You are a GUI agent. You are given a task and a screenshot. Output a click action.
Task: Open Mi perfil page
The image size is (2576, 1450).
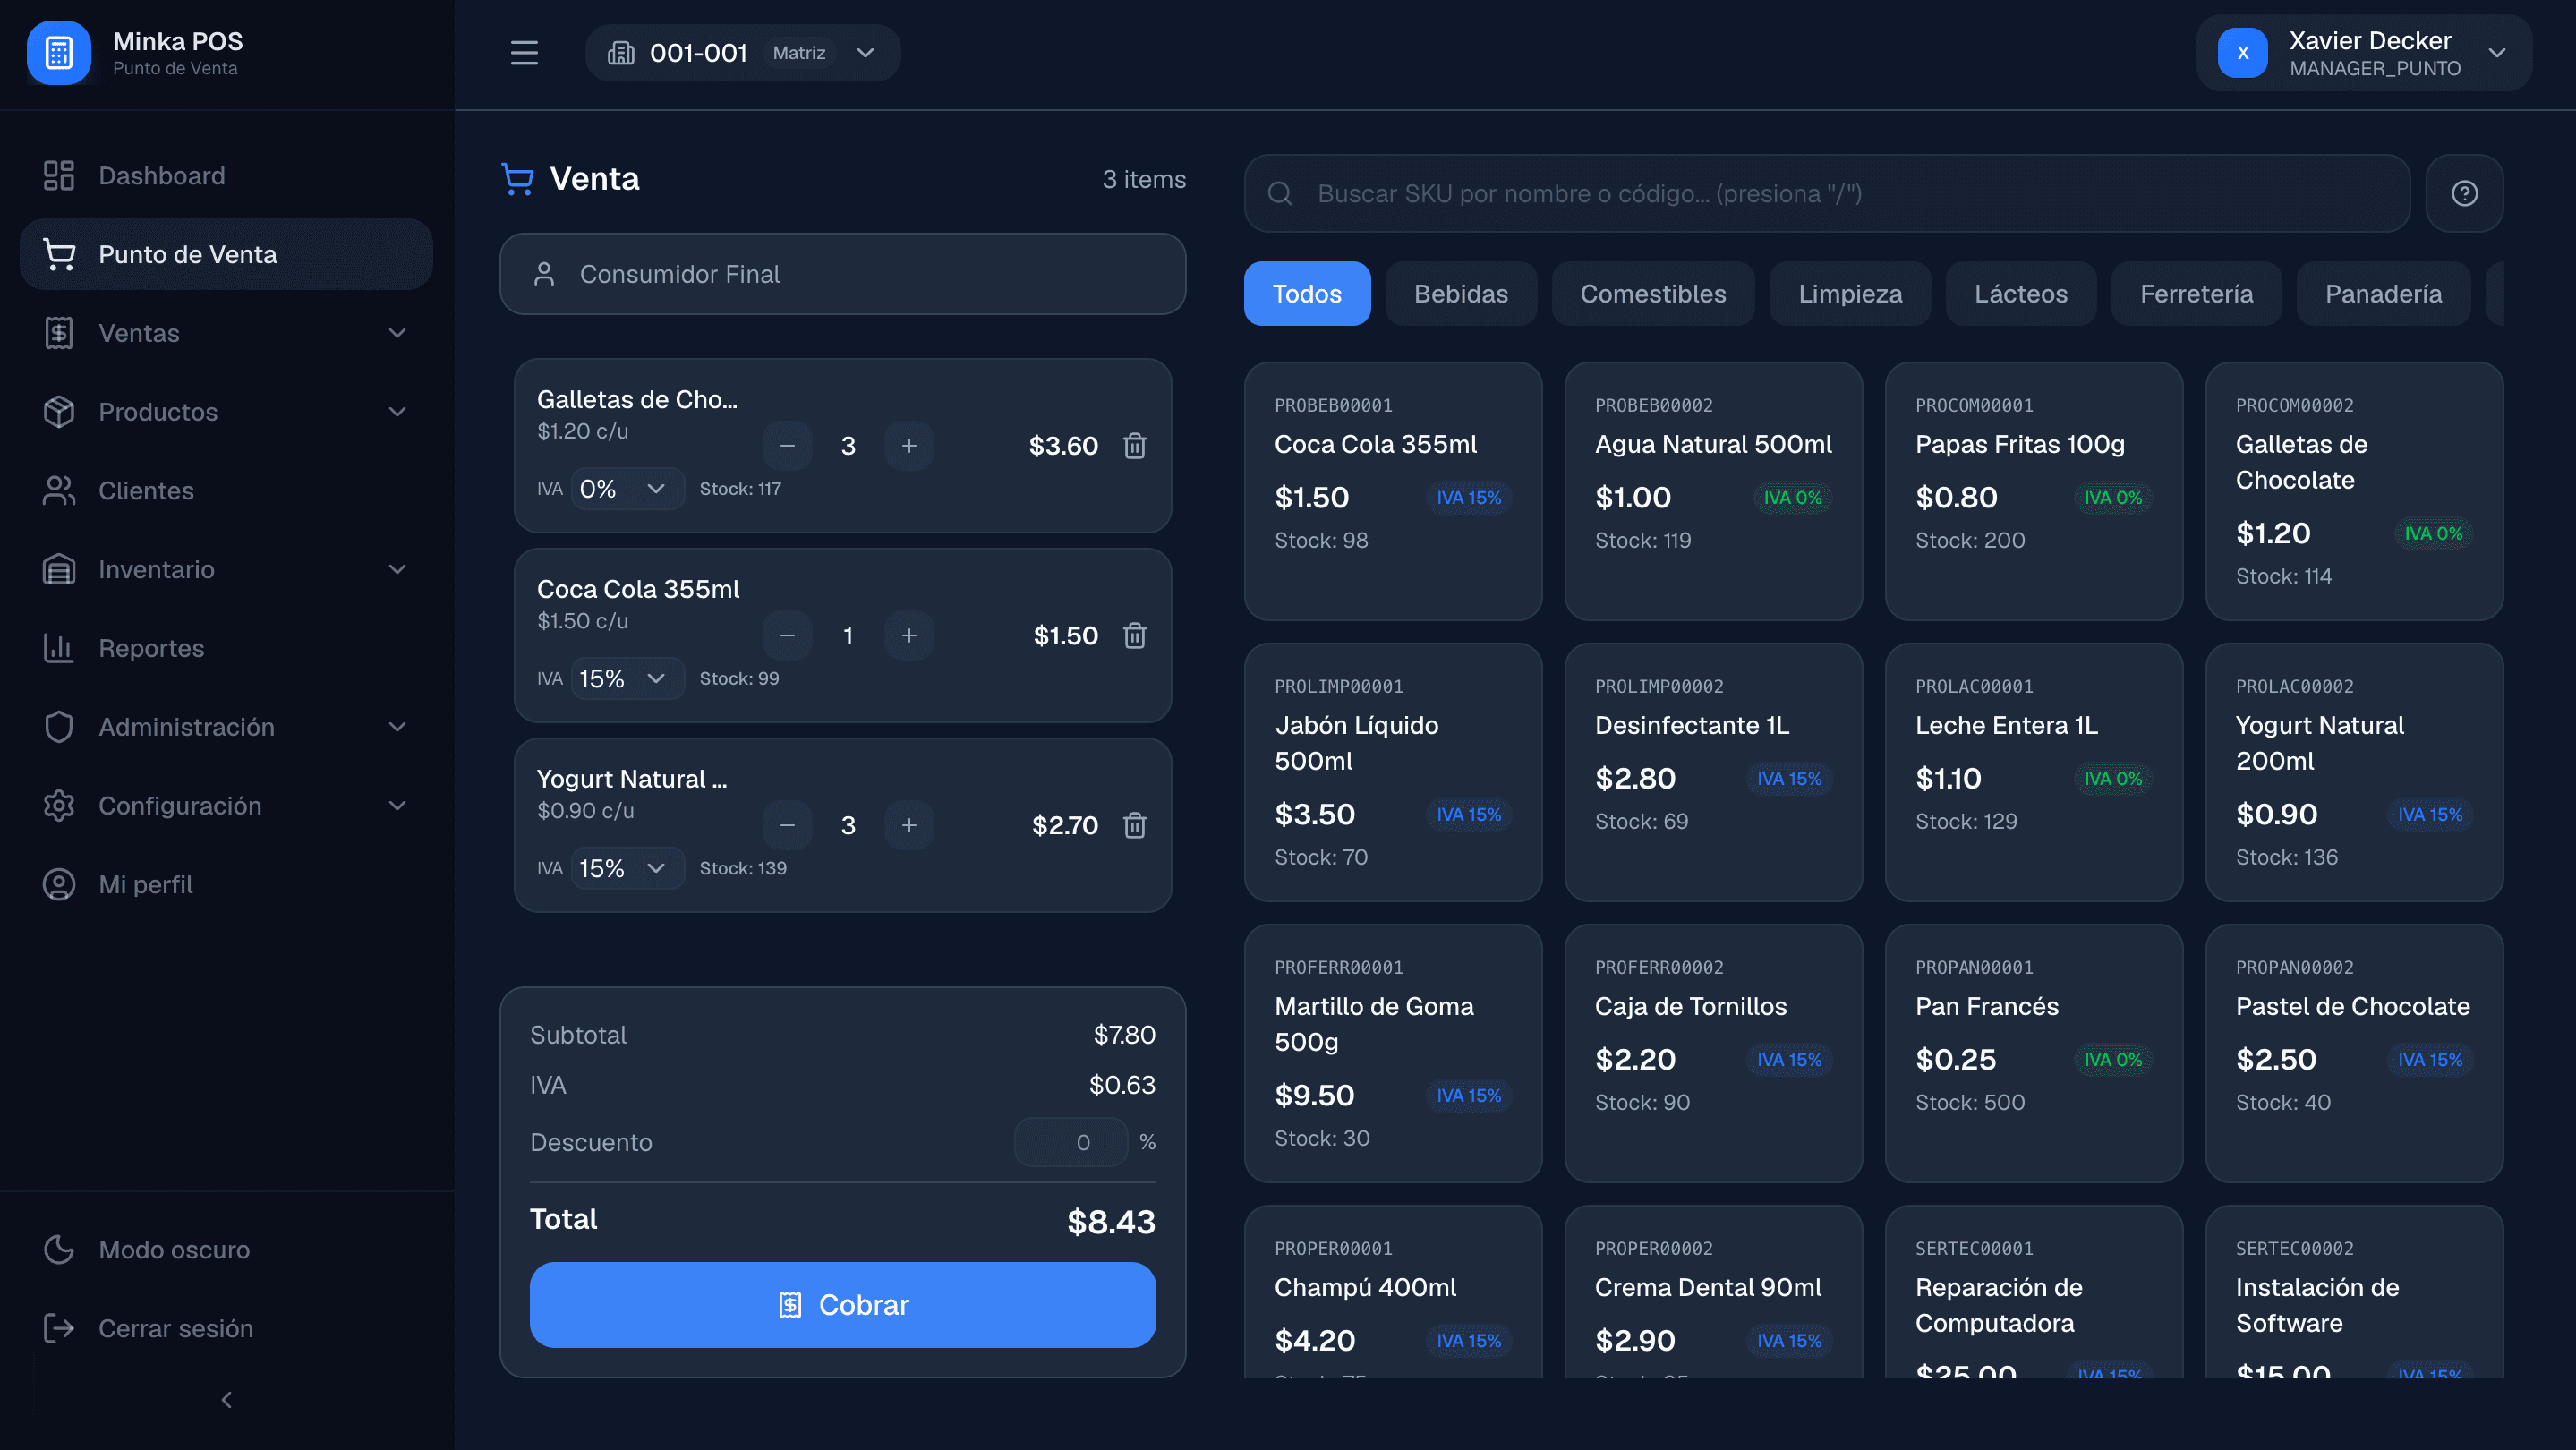(227, 885)
